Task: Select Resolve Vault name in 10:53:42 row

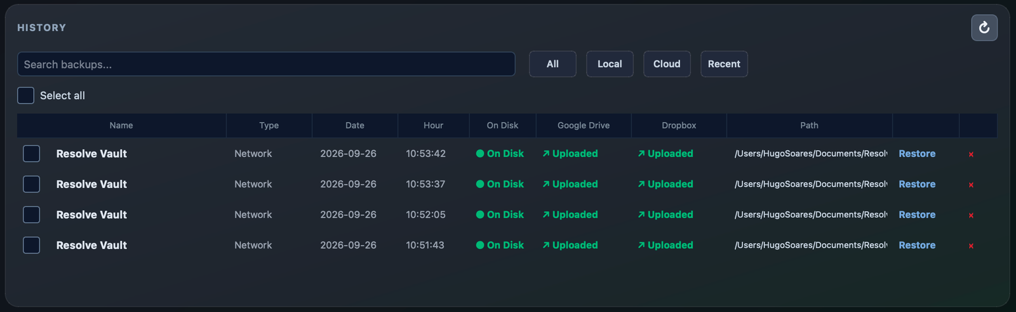Action: pos(91,154)
